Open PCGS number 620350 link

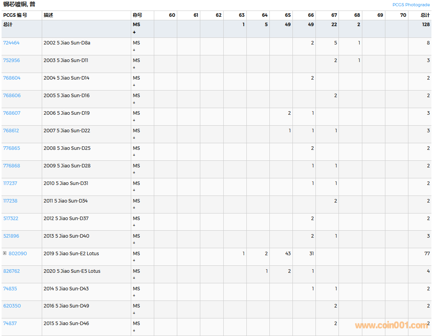[12, 306]
